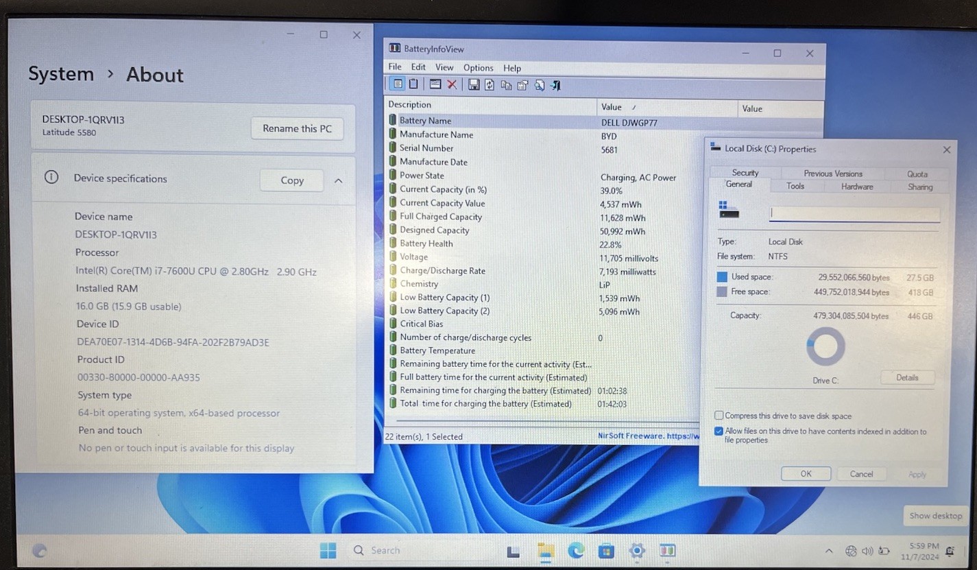Click the battery icon beside Voltage row

(393, 257)
